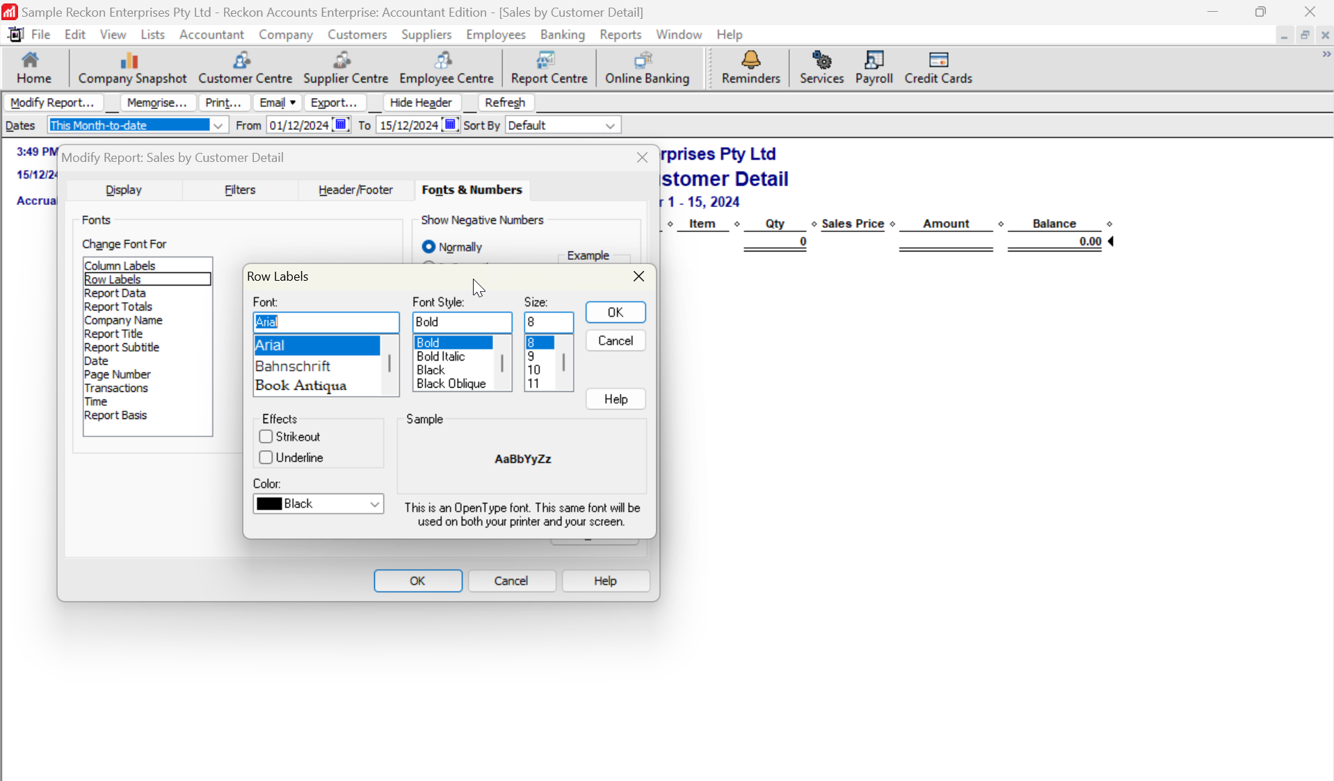
Task: Select size 10 in the size list
Action: pos(540,370)
